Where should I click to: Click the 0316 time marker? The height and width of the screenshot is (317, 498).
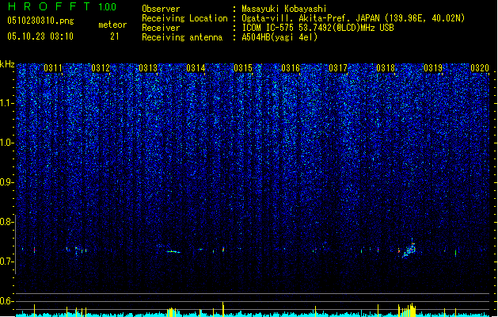[x=291, y=68]
